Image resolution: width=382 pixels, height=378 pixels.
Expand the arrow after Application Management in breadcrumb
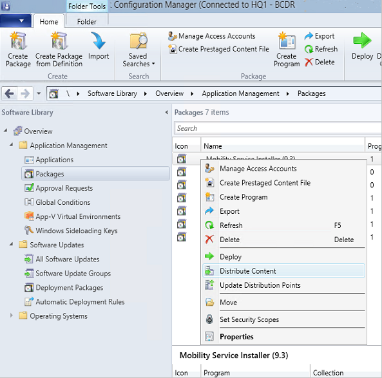288,94
